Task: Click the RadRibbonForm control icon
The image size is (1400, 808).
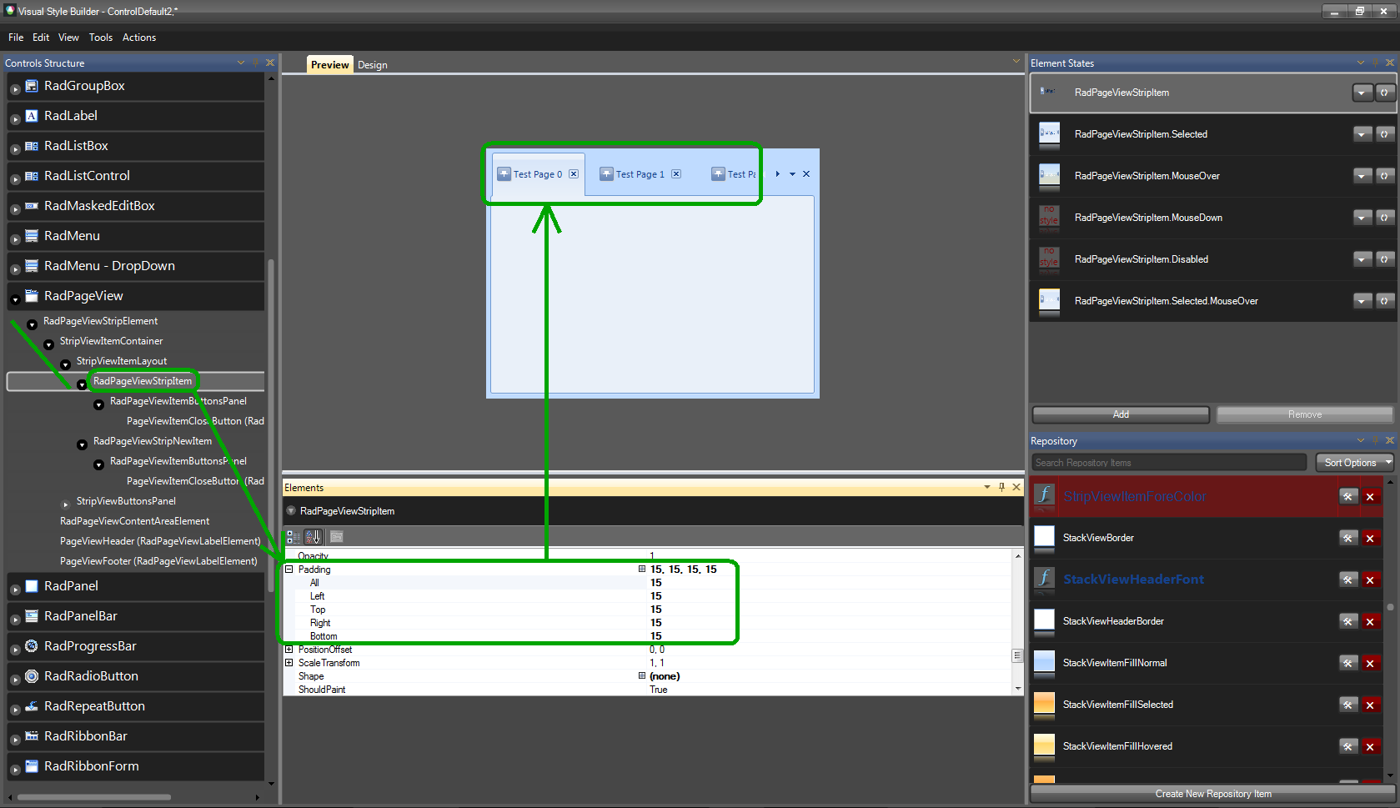Action: point(32,766)
